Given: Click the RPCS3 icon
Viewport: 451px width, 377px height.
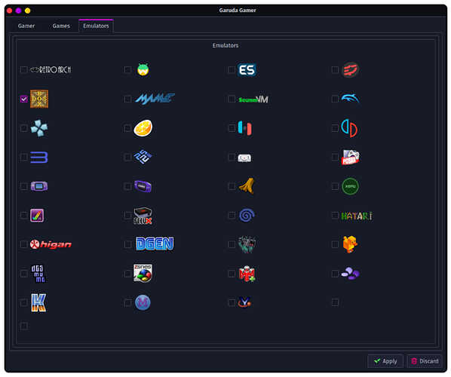Looking at the screenshot, I should pos(39,158).
